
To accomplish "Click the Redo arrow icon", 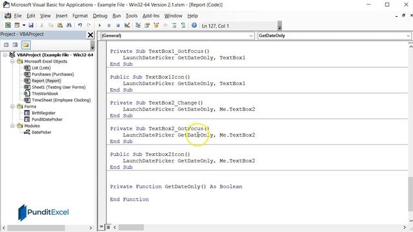I will pyautogui.click(x=89, y=25).
